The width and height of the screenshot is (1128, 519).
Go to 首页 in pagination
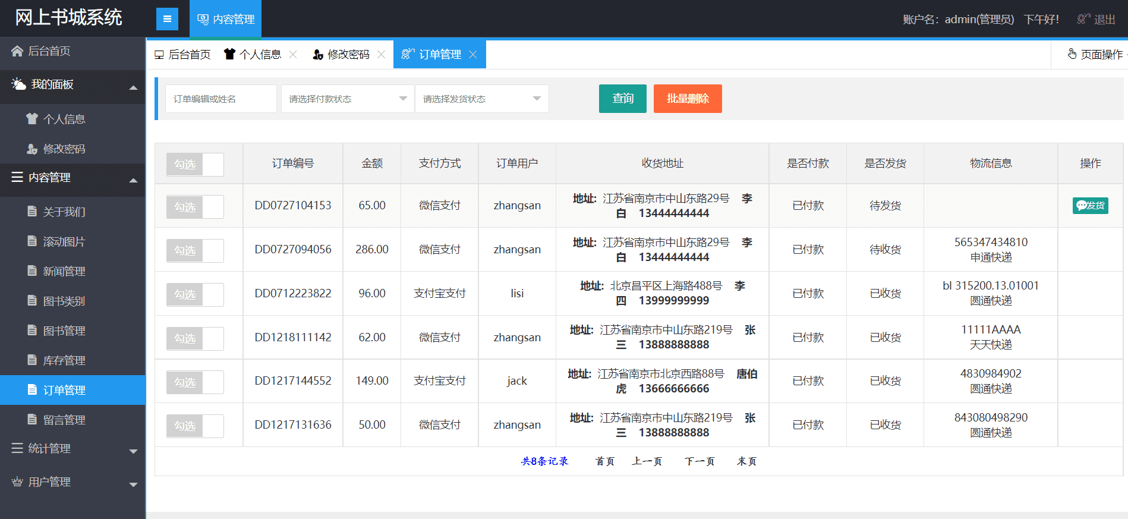point(605,461)
